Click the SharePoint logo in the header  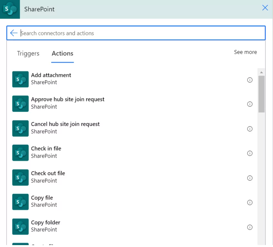(10, 9)
